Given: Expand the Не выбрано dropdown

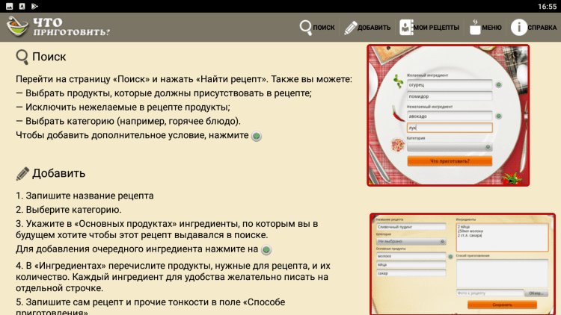Looking at the screenshot, I should [x=411, y=241].
